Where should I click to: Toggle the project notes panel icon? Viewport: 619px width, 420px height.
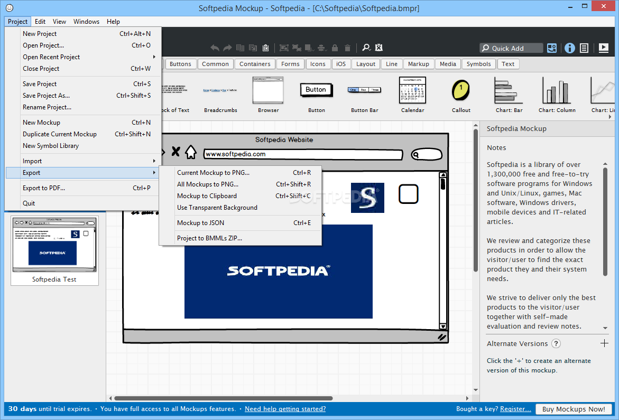[x=584, y=48]
